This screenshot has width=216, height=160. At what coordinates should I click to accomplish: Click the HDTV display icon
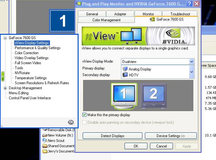tap(125, 75)
